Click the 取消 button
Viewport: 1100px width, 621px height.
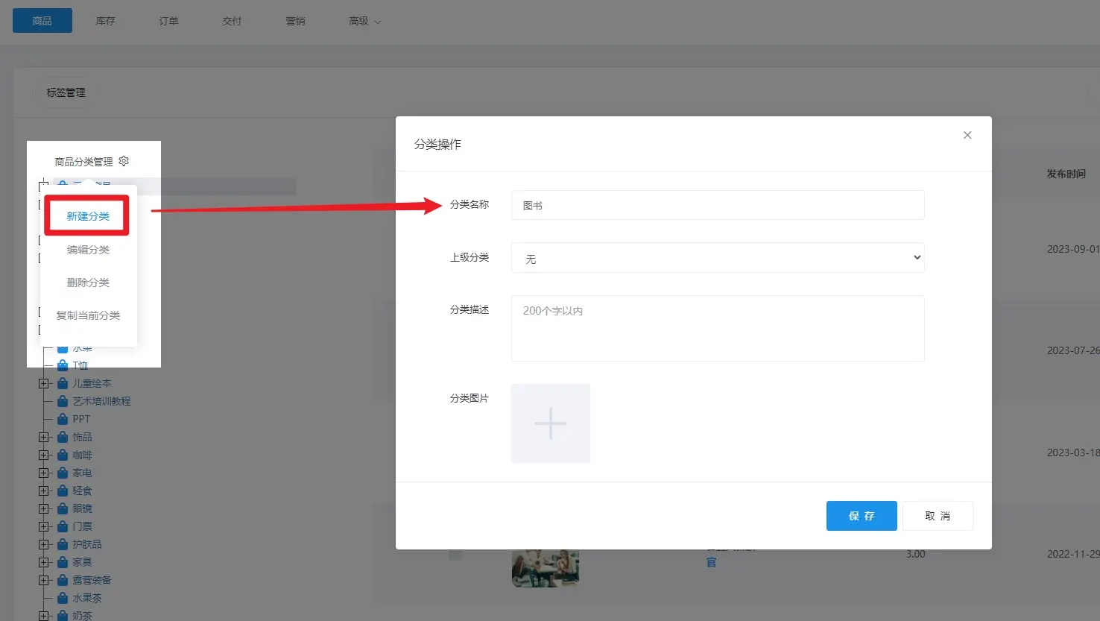(x=937, y=516)
